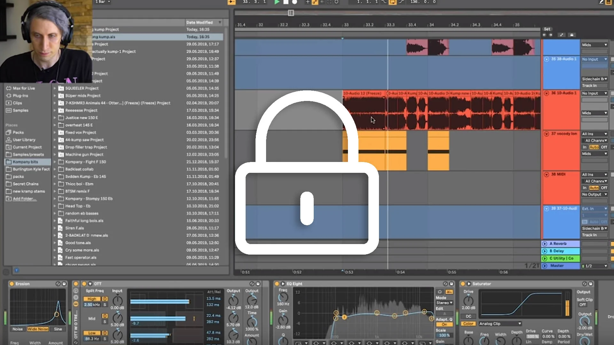Open No Output dropdown on 38 MIDI track
Viewport: 614px width, 345px height.
(x=594, y=195)
